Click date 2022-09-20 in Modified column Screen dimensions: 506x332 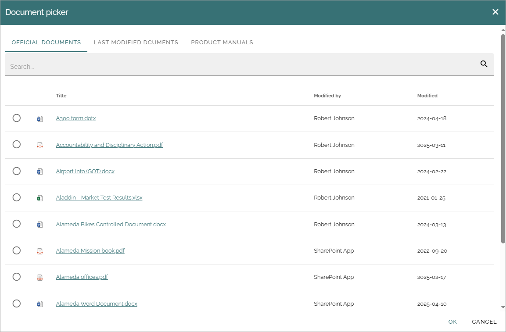[x=432, y=251]
